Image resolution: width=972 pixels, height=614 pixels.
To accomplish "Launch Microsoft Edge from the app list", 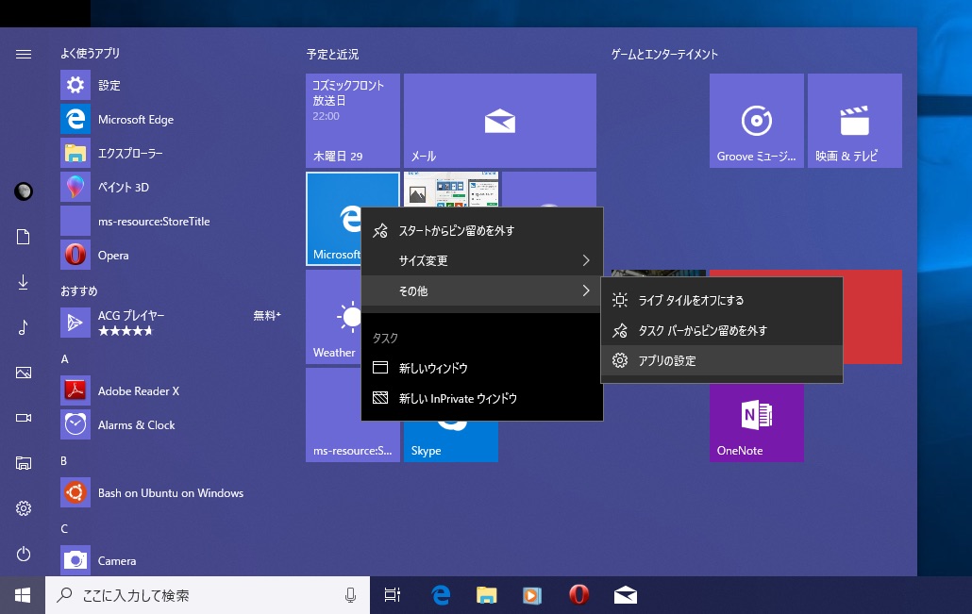I will (x=171, y=119).
